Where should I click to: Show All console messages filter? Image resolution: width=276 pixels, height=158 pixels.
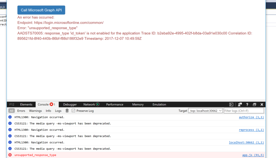coord(11,111)
